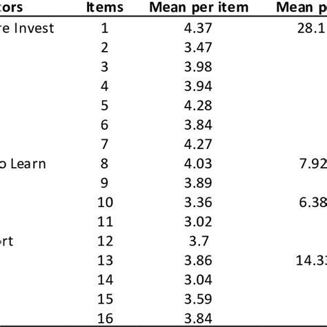The height and width of the screenshot is (327, 327).
Task: Click the 4.27 value for item 7
Action: (198, 144)
